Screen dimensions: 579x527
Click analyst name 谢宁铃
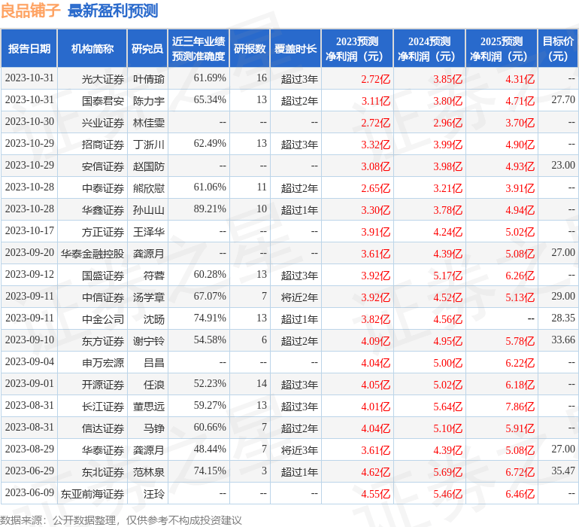(148, 341)
